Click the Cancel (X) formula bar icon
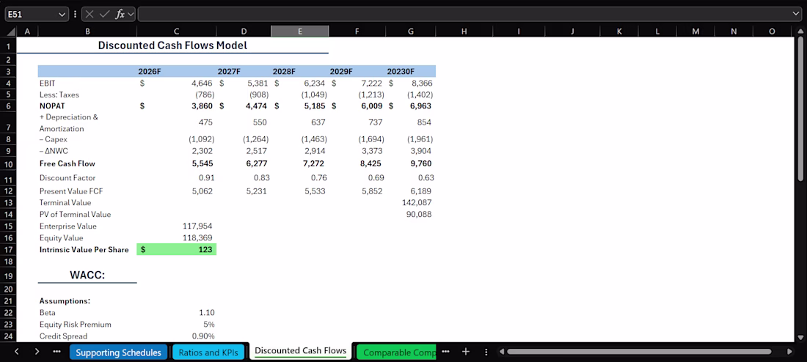The height and width of the screenshot is (362, 807). click(90, 15)
